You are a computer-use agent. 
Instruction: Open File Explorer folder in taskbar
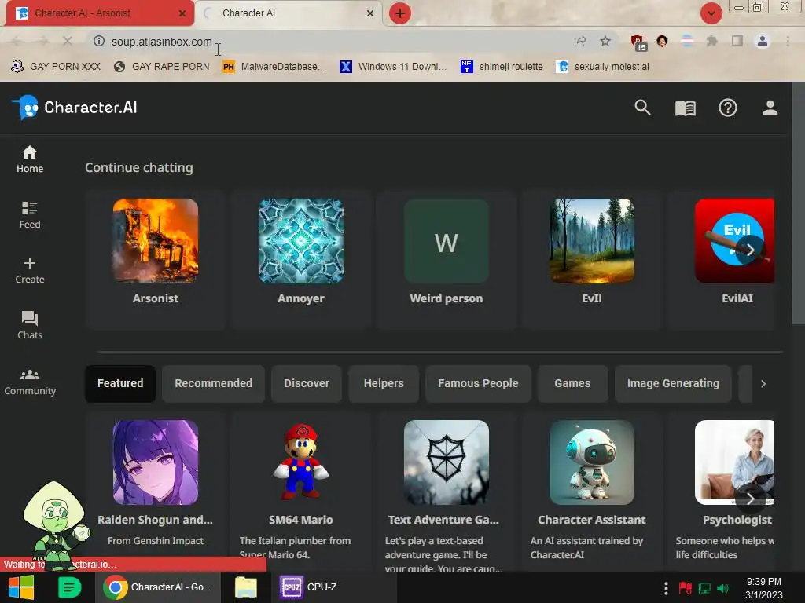[x=246, y=587]
